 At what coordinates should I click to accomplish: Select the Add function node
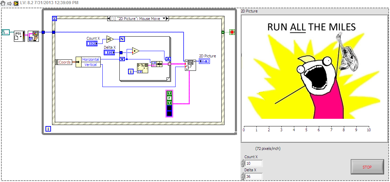click(136, 51)
